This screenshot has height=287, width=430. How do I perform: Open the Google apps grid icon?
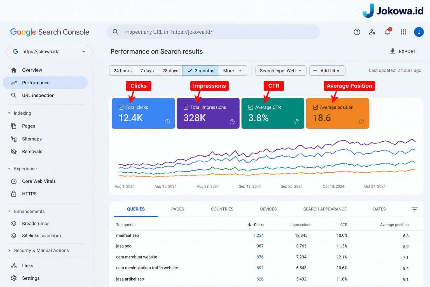click(403, 32)
